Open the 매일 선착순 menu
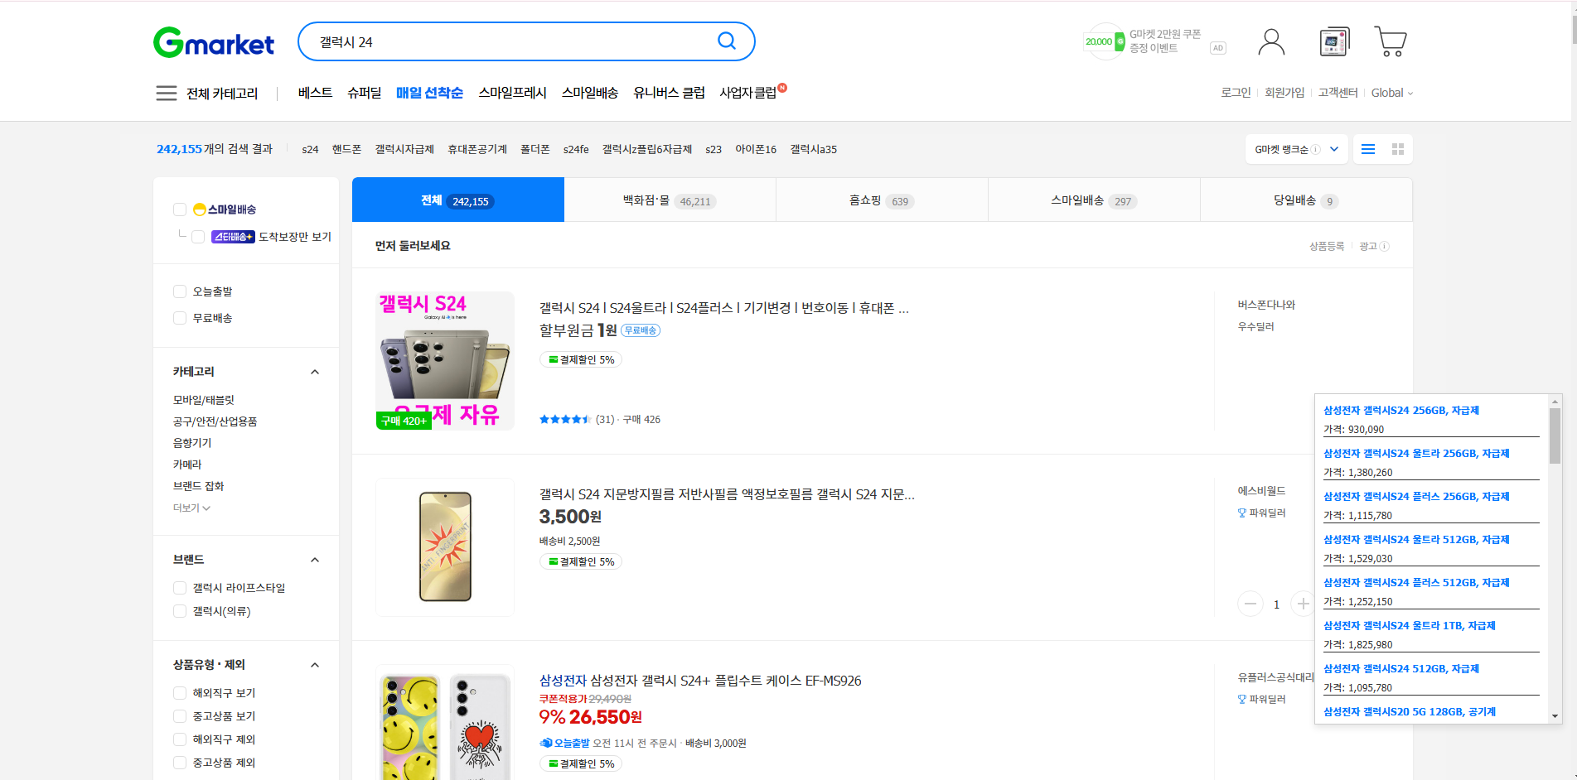 [429, 93]
